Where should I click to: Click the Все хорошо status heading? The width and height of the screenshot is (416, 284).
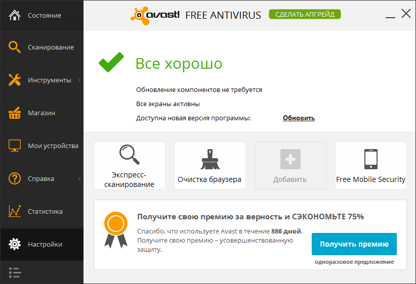(179, 64)
